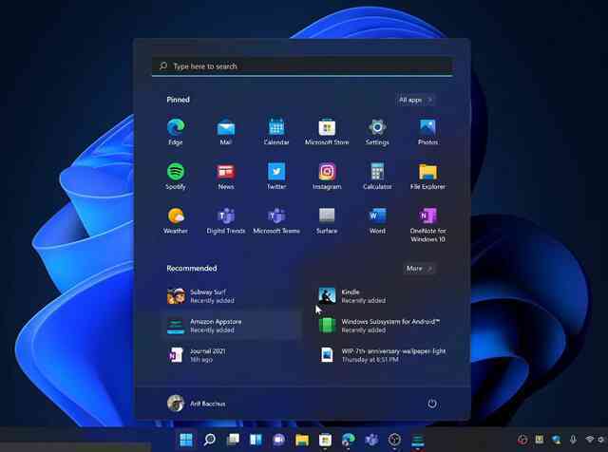Open Task View on the taskbar

(x=233, y=440)
